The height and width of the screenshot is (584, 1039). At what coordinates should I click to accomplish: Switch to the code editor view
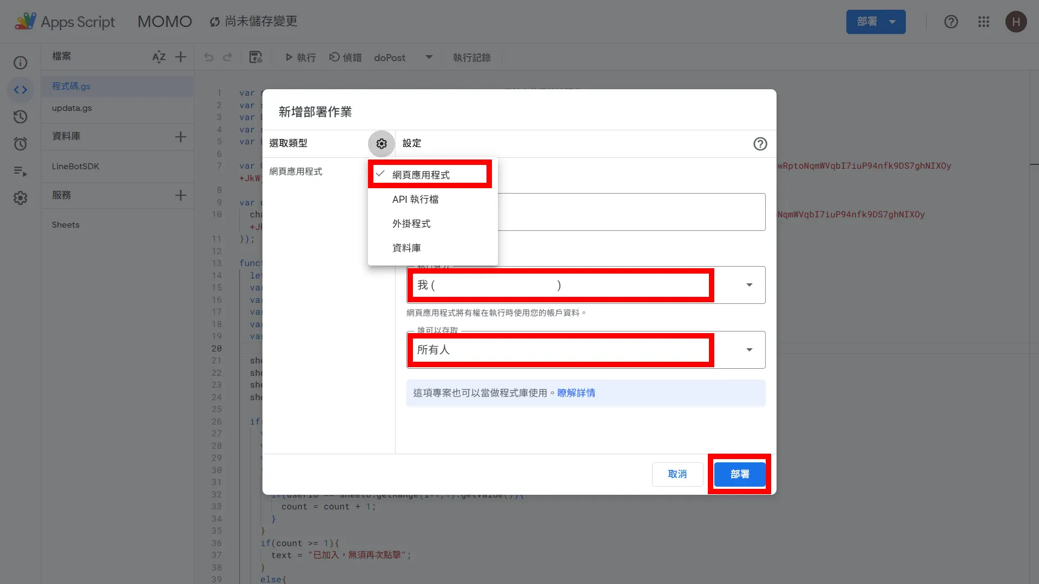point(20,90)
